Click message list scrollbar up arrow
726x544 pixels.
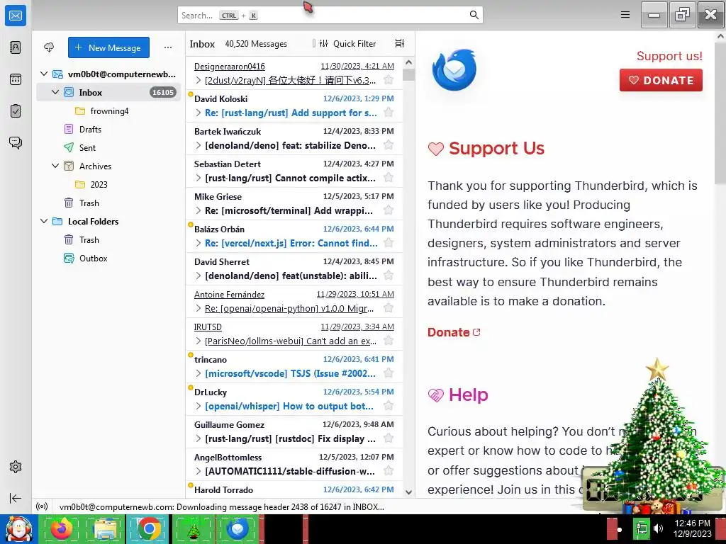408,62
